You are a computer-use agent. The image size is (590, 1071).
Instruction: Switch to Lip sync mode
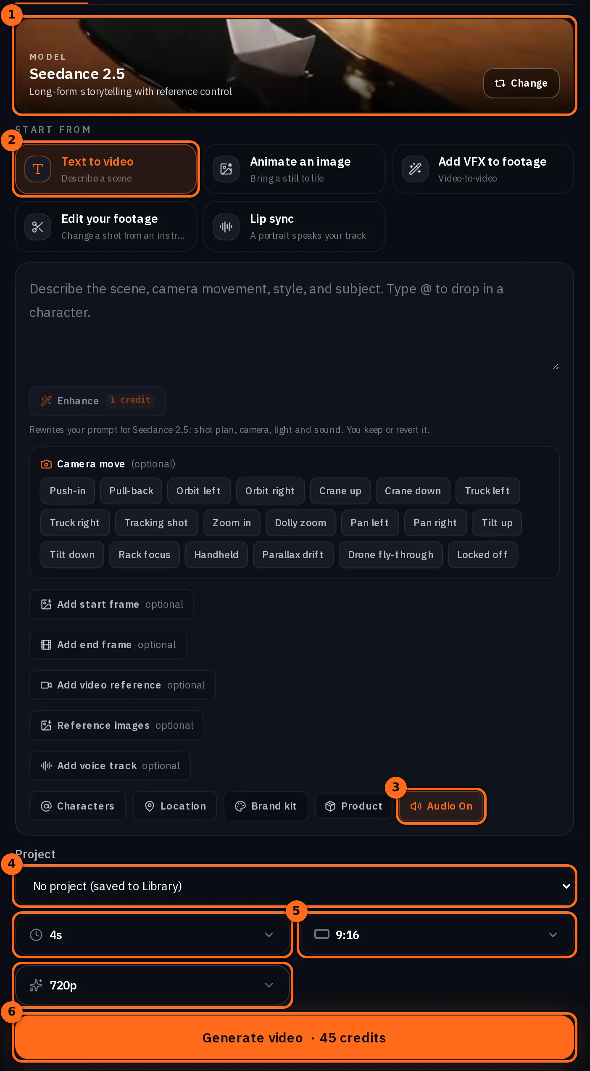295,227
